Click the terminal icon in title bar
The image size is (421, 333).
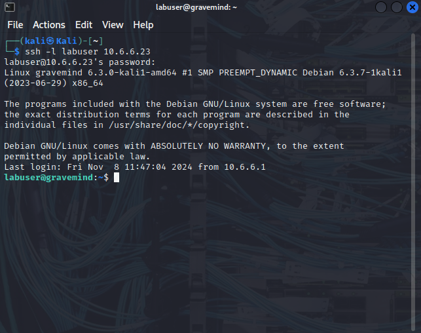pos(10,7)
